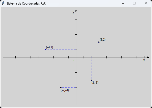Click the x-axis arrowhead at right
Viewport: 152px width, 108px height.
coord(148,57)
